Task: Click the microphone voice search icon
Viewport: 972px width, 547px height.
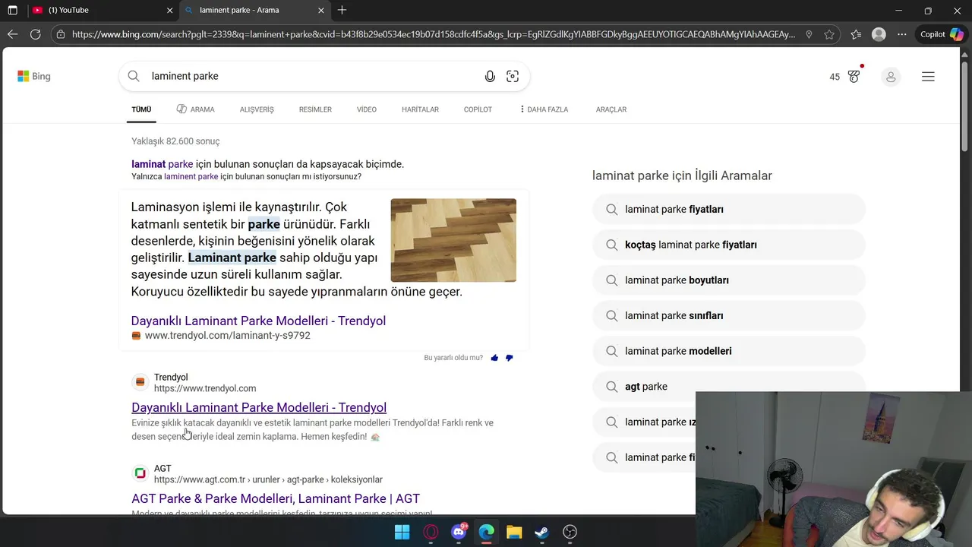Action: (490, 76)
